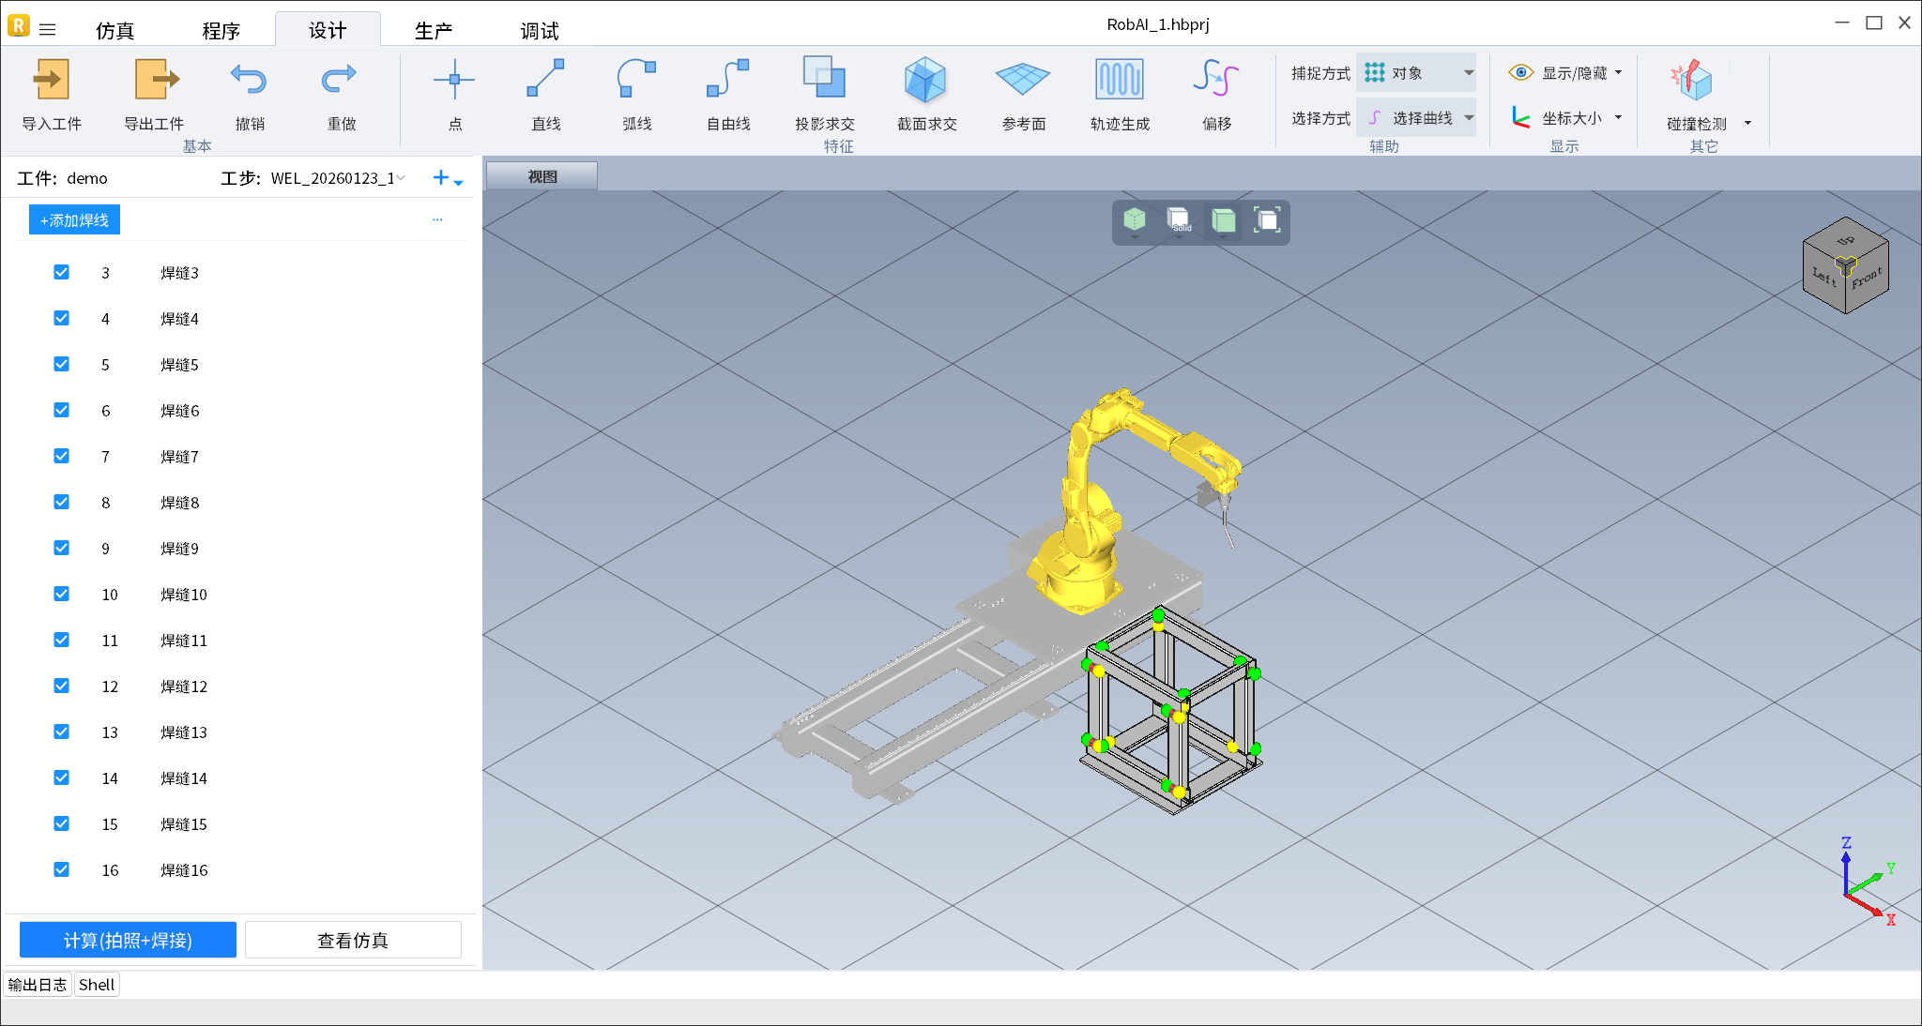The width and height of the screenshot is (1922, 1026).
Task: Toggle the 焊缝10 weld seam checkbox
Action: (x=62, y=594)
